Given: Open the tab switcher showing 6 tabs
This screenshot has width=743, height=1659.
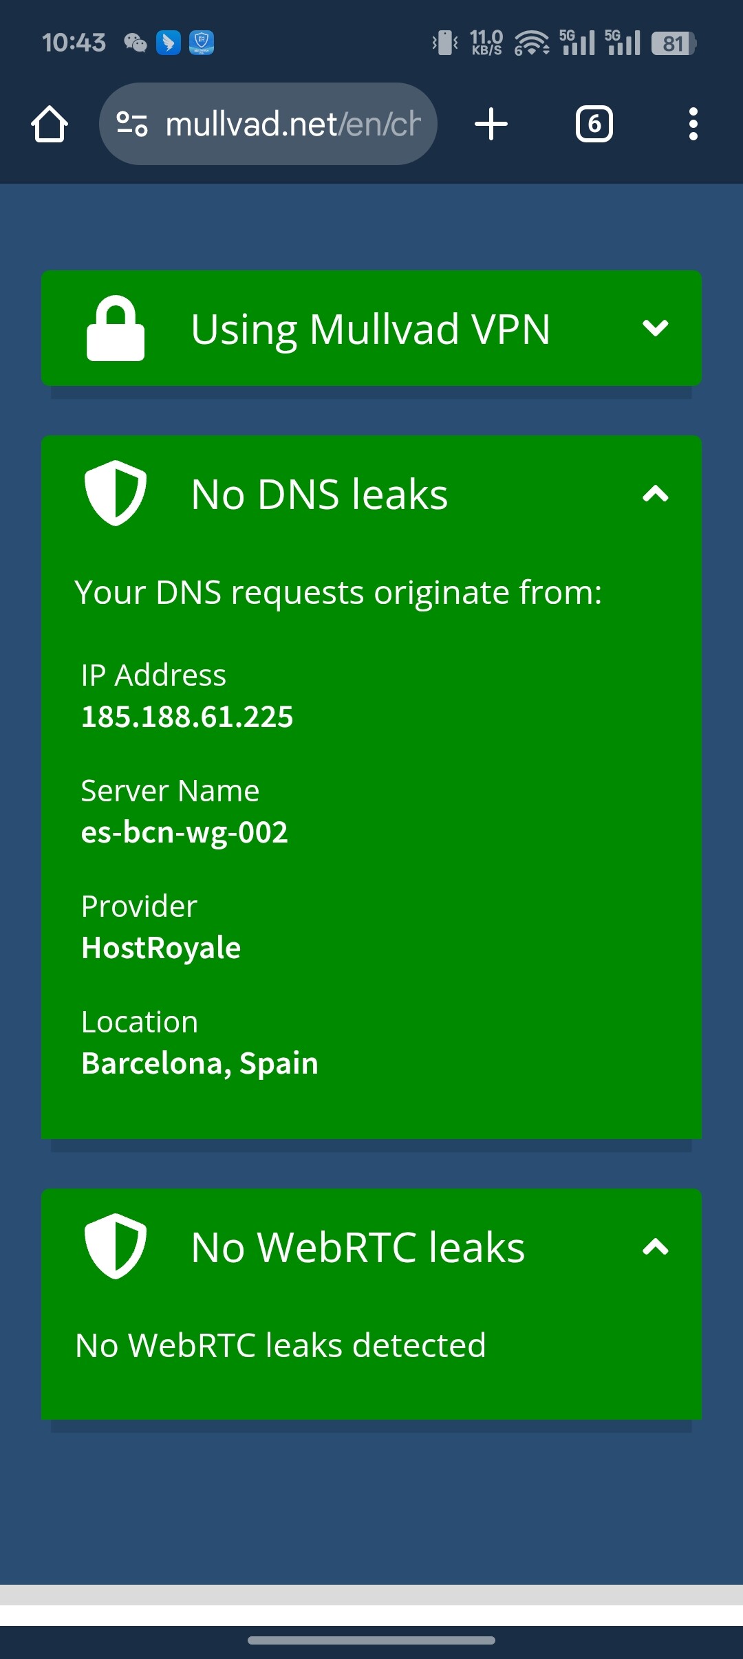Looking at the screenshot, I should coord(594,124).
